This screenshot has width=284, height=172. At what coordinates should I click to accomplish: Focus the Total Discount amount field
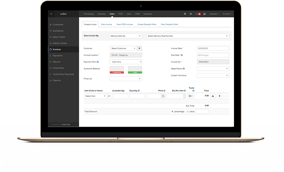pos(202,112)
